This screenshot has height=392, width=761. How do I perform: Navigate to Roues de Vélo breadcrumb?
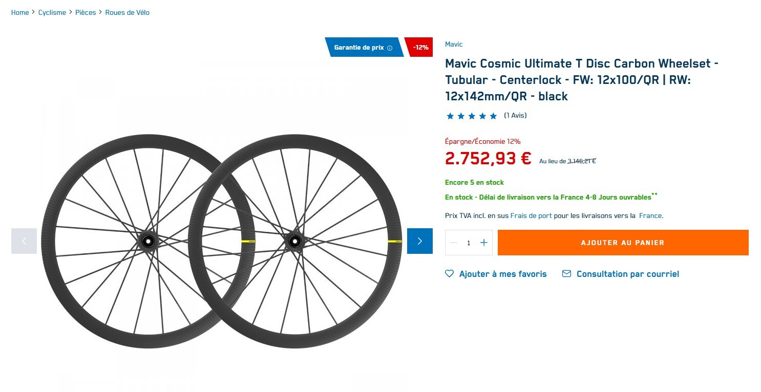click(128, 12)
